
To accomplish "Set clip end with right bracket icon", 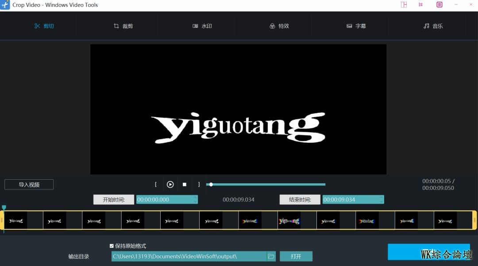I will click(199, 185).
